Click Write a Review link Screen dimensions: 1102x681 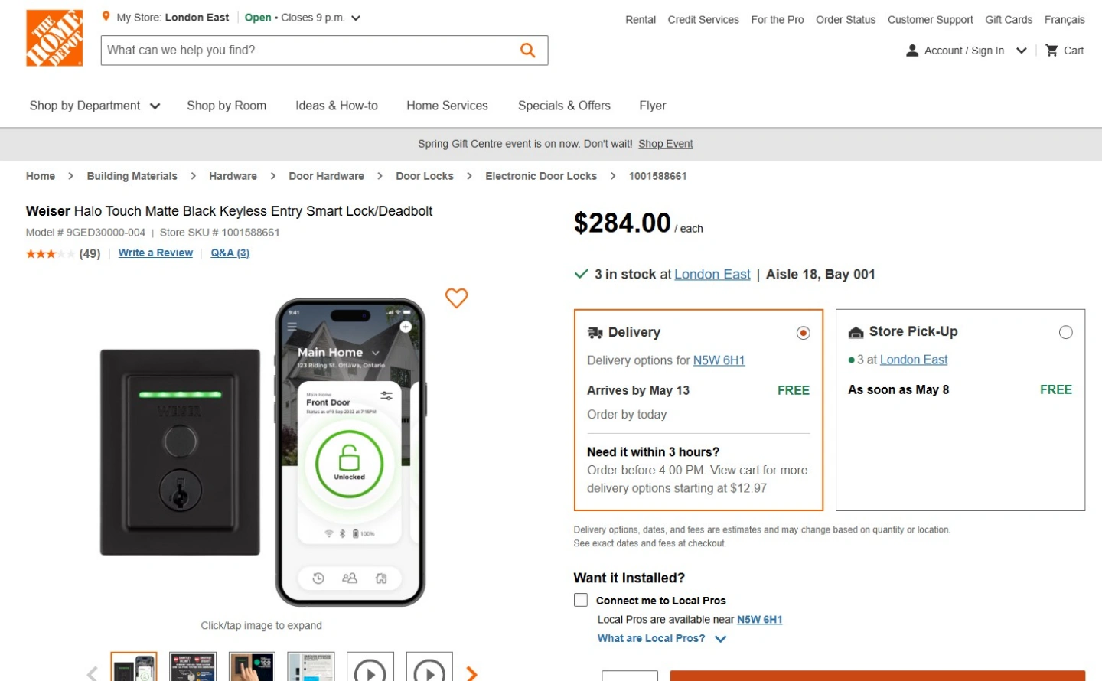tap(155, 253)
